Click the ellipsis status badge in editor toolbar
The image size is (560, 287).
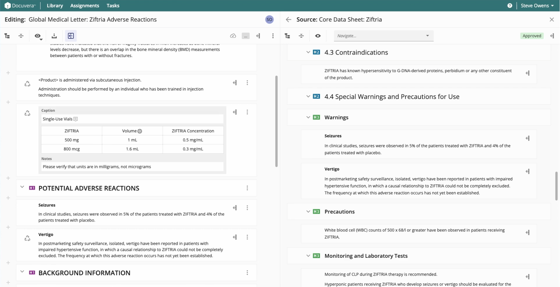(246, 36)
